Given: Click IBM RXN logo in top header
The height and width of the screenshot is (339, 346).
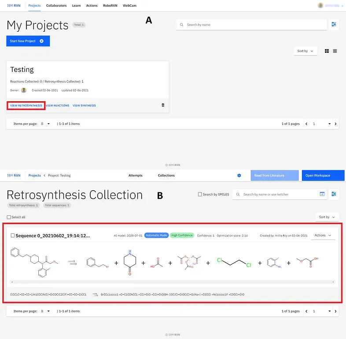Looking at the screenshot, I should 14,6.
